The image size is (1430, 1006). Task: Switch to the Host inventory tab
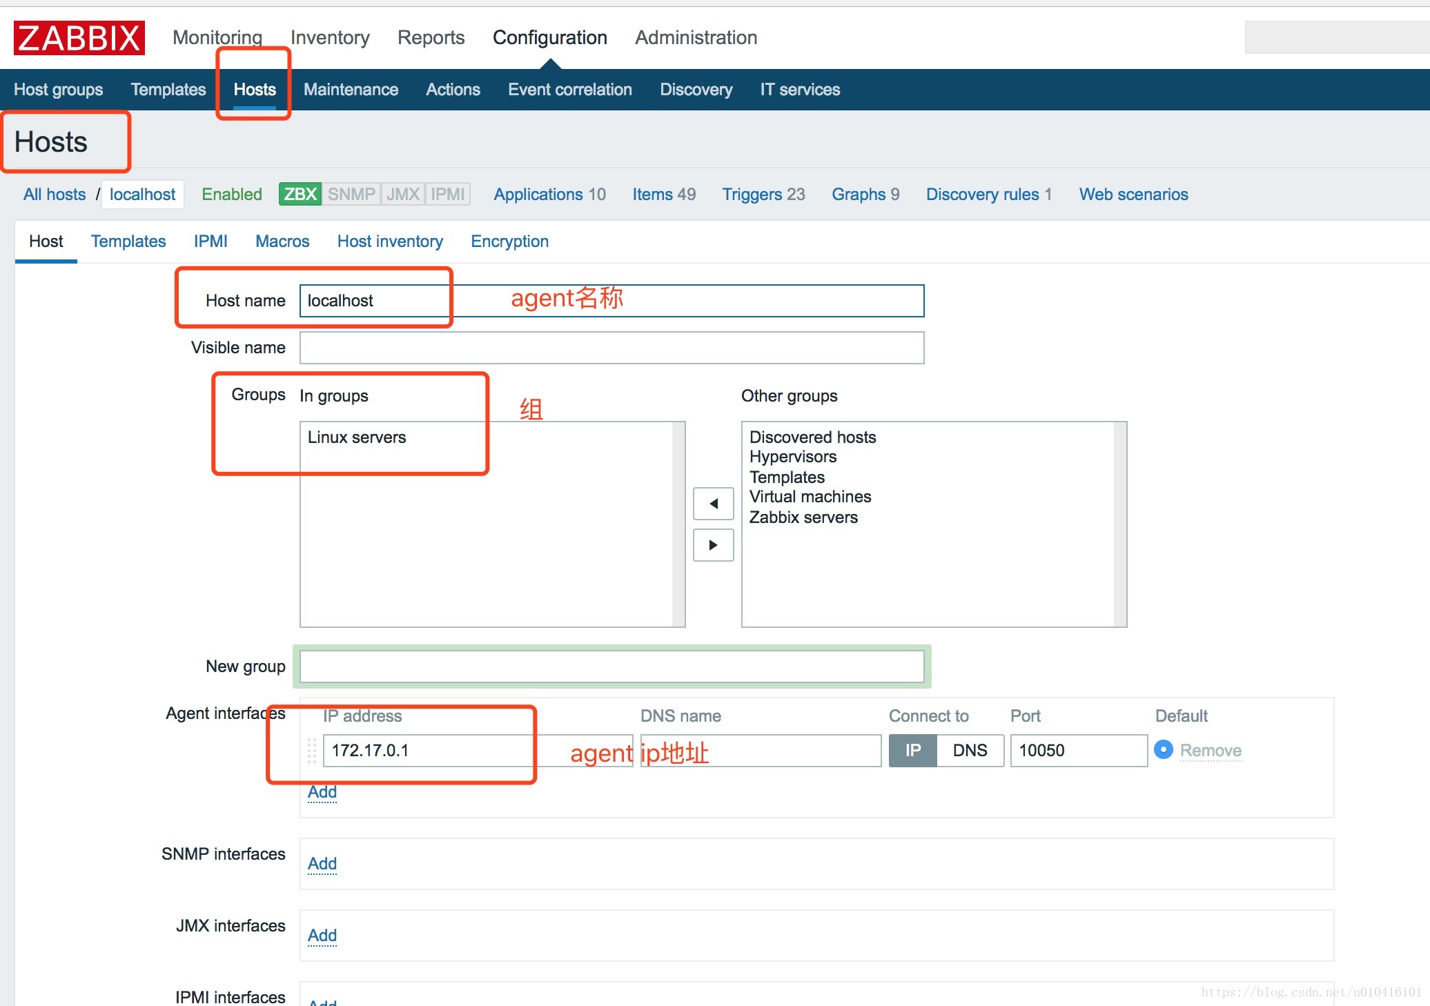tap(390, 241)
